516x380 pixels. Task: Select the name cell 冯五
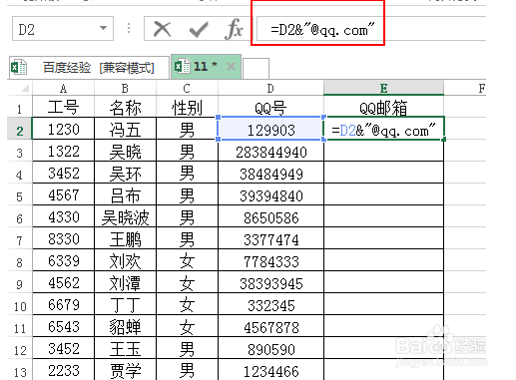click(x=125, y=129)
